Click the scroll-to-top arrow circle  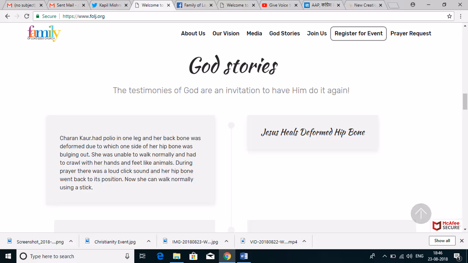click(421, 214)
